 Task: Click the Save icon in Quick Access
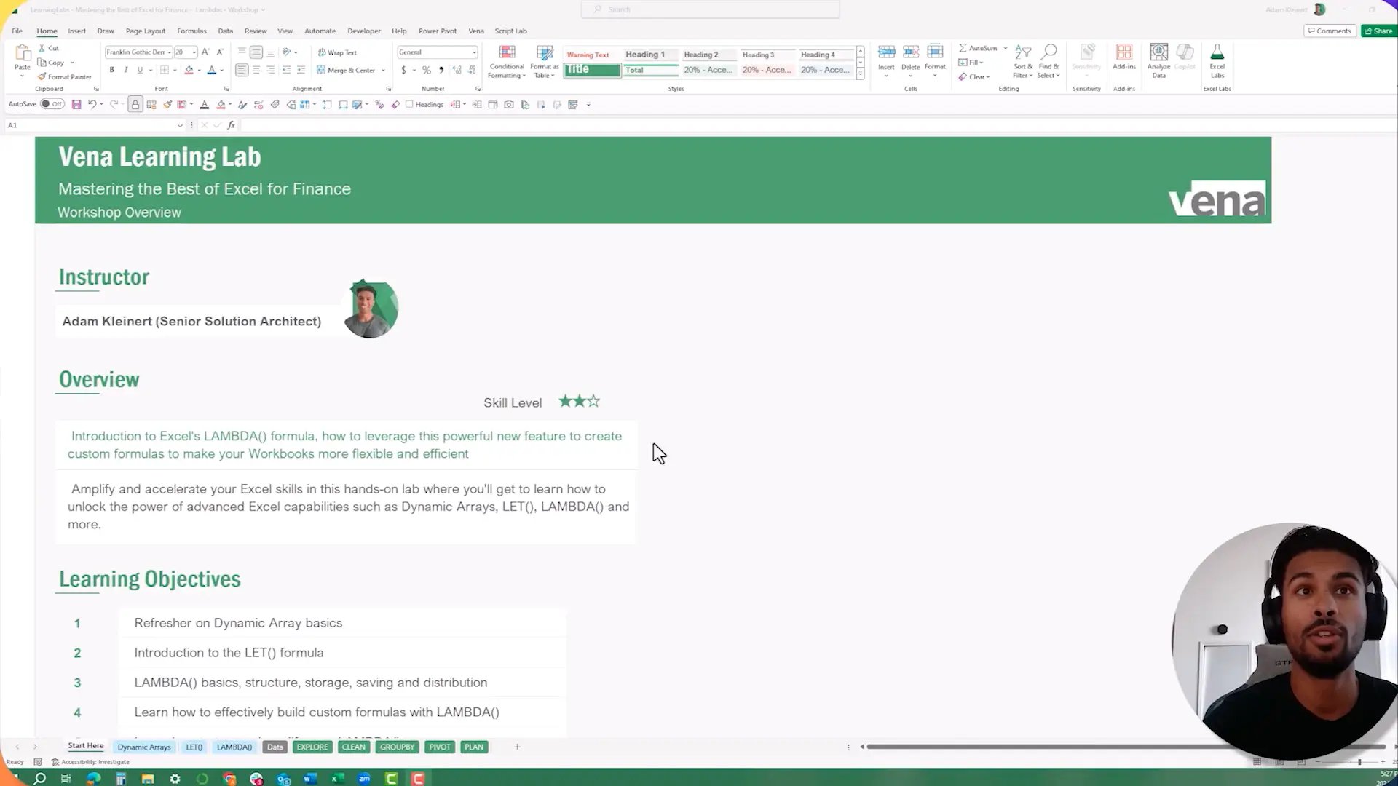76,105
